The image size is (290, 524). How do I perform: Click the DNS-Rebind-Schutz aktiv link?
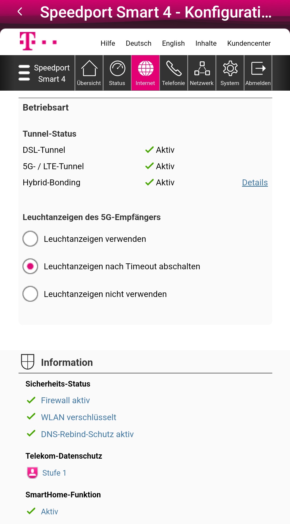(x=87, y=434)
